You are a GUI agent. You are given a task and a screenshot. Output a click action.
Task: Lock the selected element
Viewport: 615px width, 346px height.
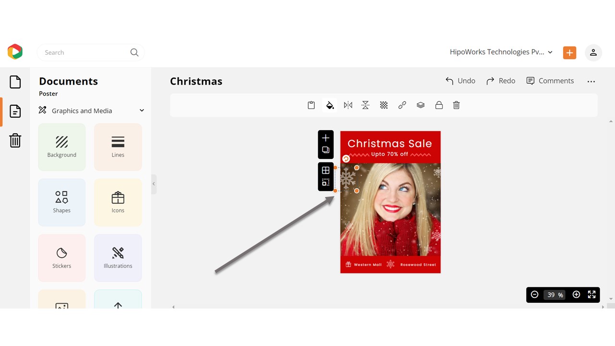(x=439, y=105)
